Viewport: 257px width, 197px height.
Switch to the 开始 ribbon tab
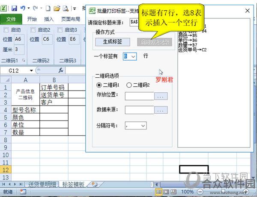[x=32, y=19]
